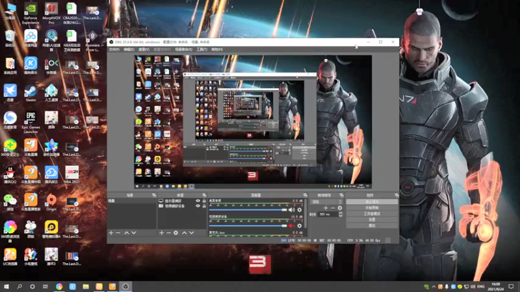Show hidden system tray icons chevron
Image resolution: width=520 pixels, height=292 pixels.
click(x=434, y=287)
